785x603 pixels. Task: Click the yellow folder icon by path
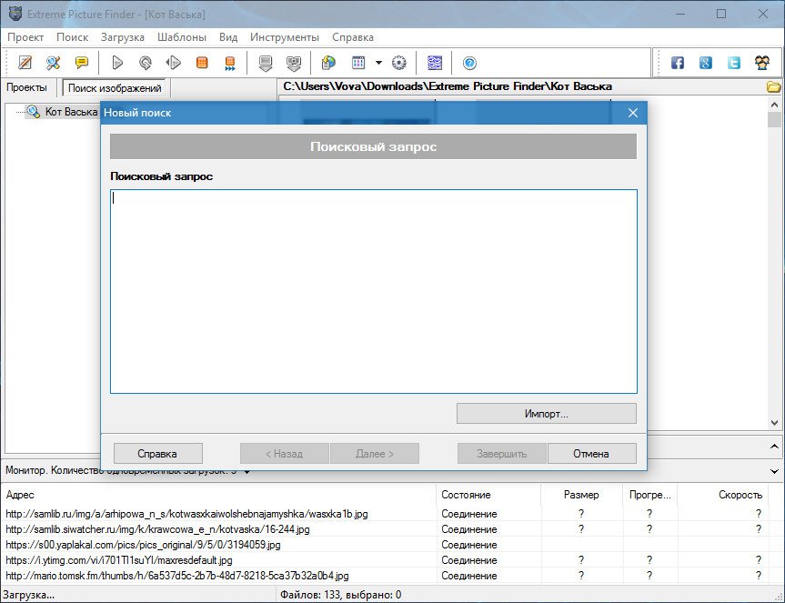point(774,87)
